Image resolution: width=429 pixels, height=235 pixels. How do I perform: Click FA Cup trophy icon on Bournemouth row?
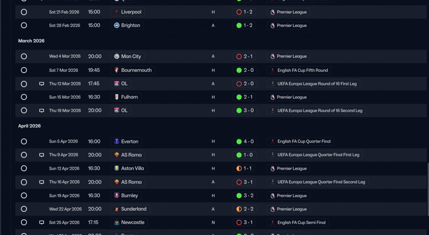coord(273,70)
